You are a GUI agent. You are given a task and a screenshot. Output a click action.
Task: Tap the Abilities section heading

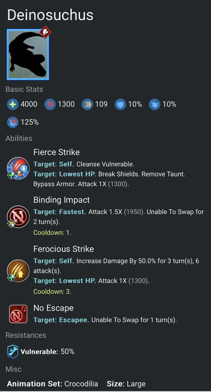[x=19, y=138]
